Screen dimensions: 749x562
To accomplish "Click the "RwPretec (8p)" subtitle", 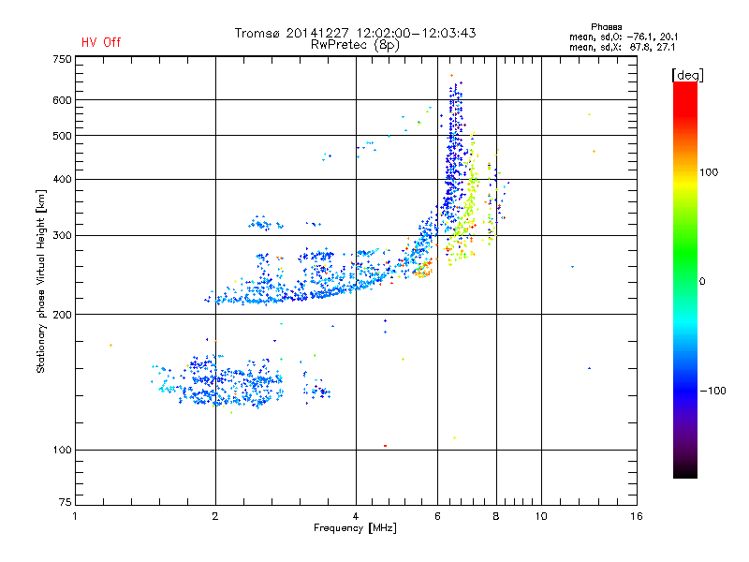I will [x=355, y=45].
